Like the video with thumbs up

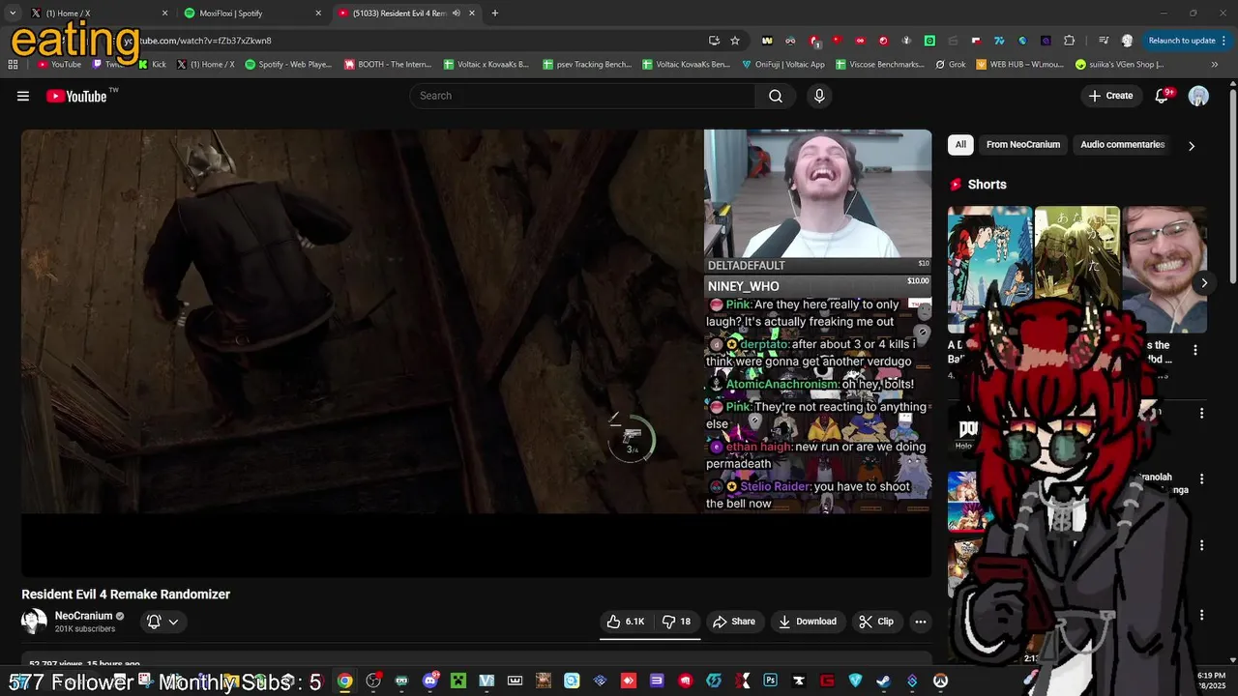[x=625, y=622]
